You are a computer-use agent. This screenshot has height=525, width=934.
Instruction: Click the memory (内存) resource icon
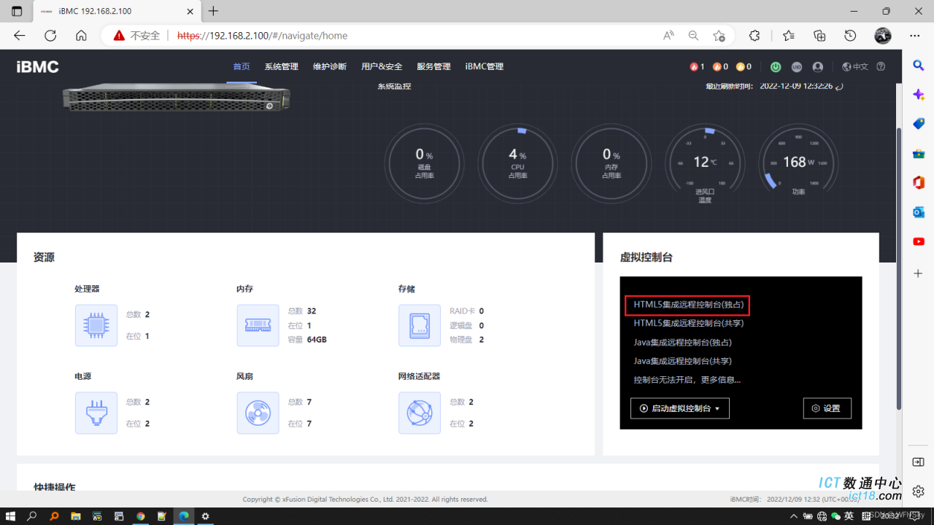tap(258, 325)
